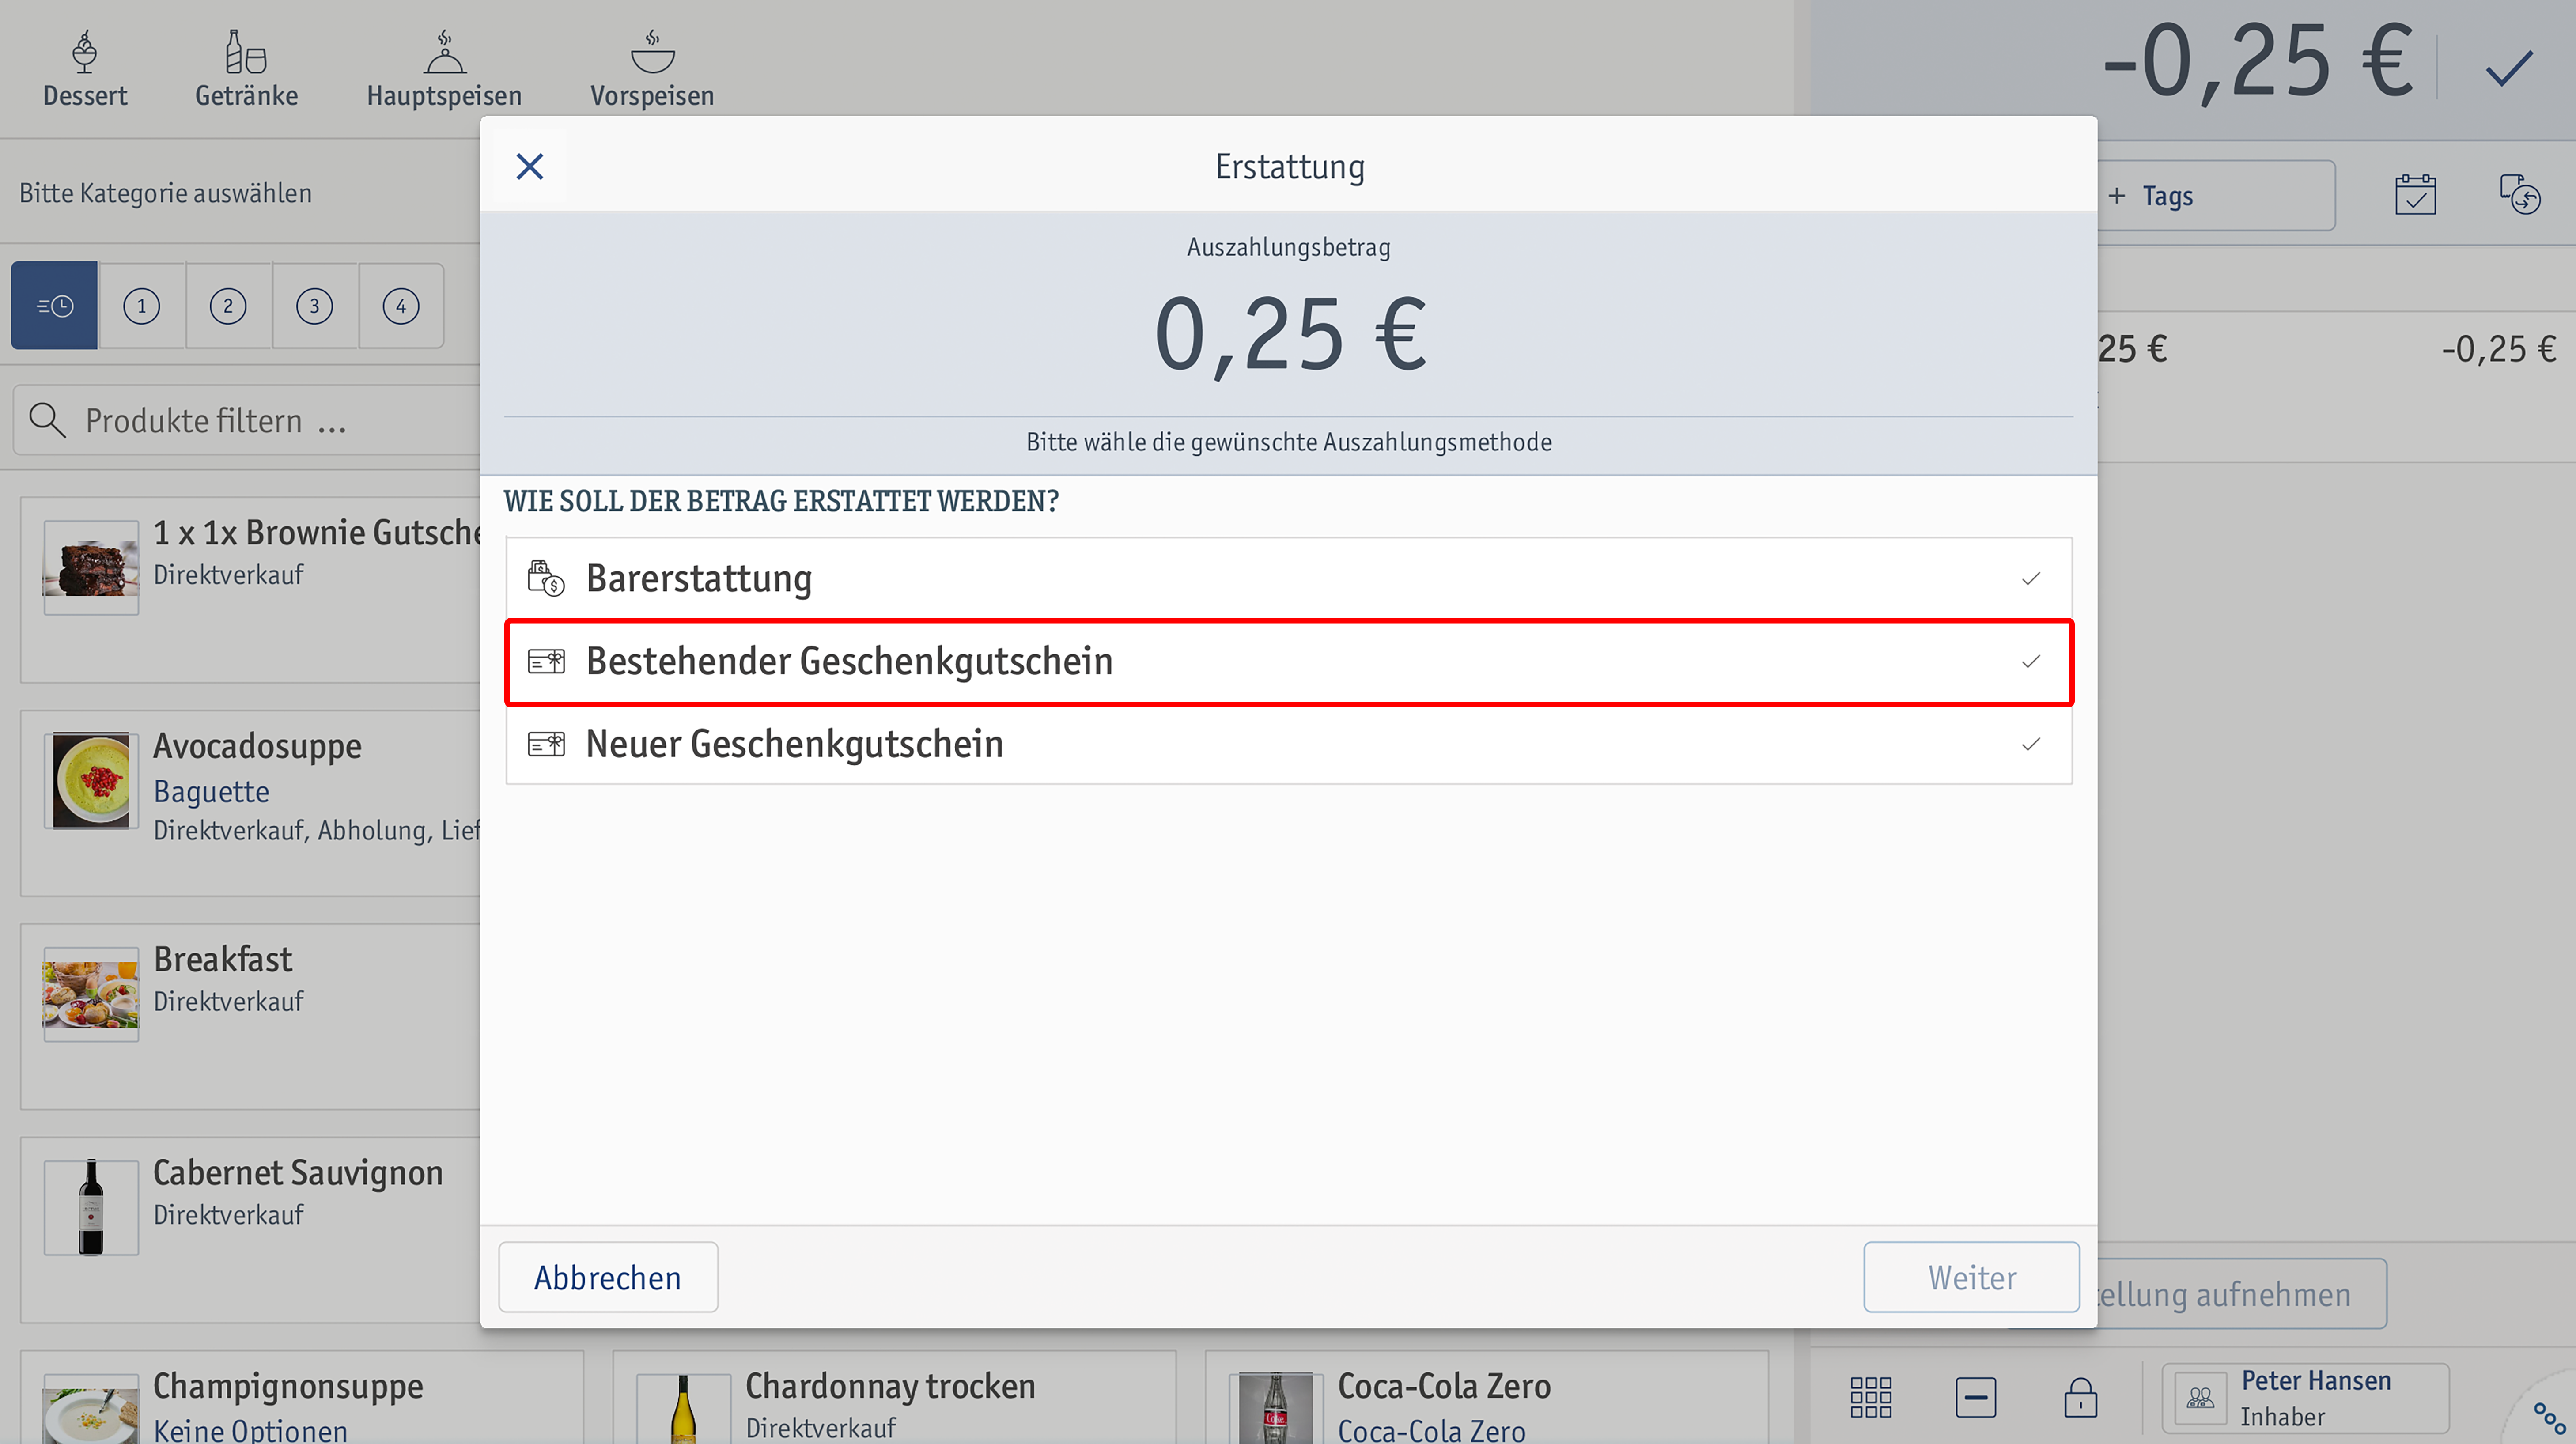Click the checkmark in Neuer Geschenkgutschein row
This screenshot has height=1444, width=2576.
coord(2030,744)
